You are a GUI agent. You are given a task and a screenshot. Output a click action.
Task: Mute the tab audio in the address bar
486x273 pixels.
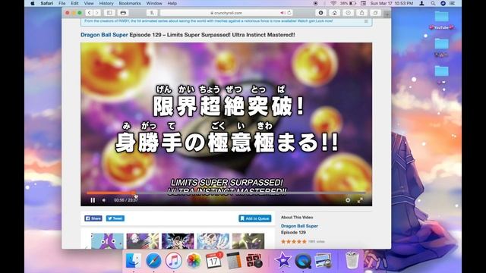282,13
